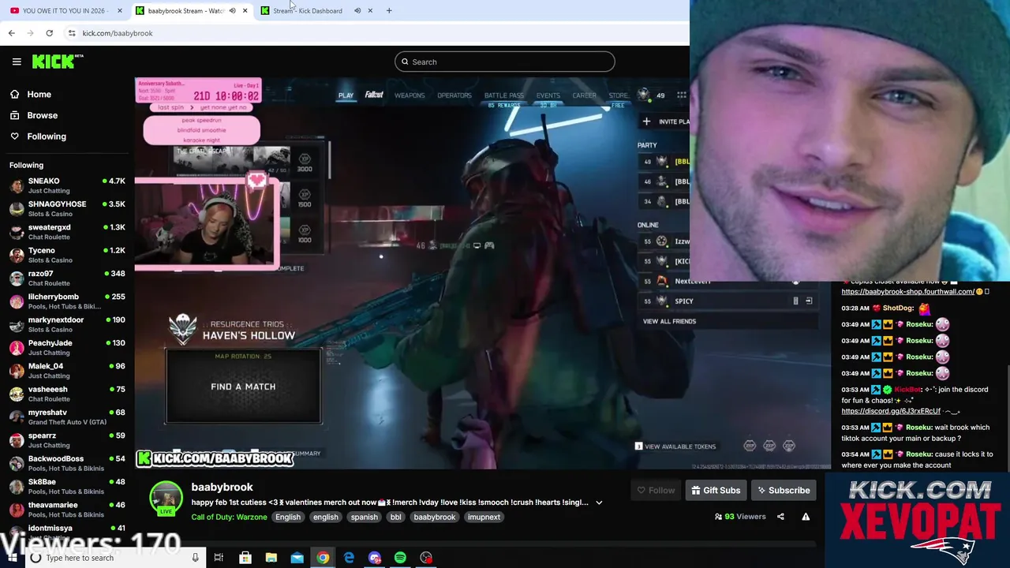Select BackwoodBoss in Following list
This screenshot has width=1010, height=568.
coord(67,463)
